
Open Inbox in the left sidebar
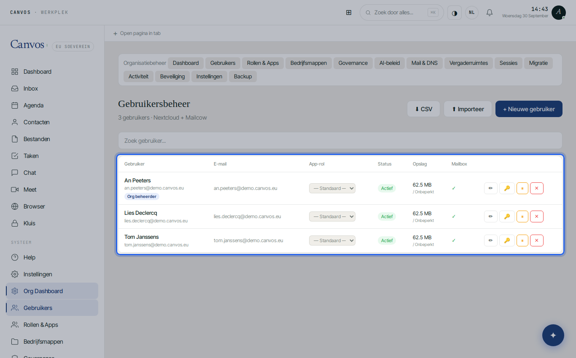52,88
